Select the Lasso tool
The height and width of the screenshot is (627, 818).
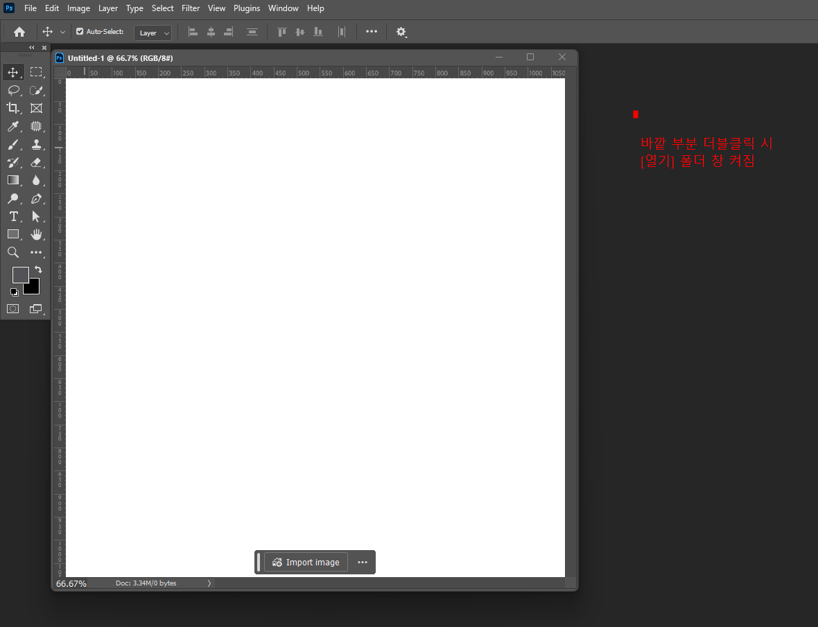13,90
